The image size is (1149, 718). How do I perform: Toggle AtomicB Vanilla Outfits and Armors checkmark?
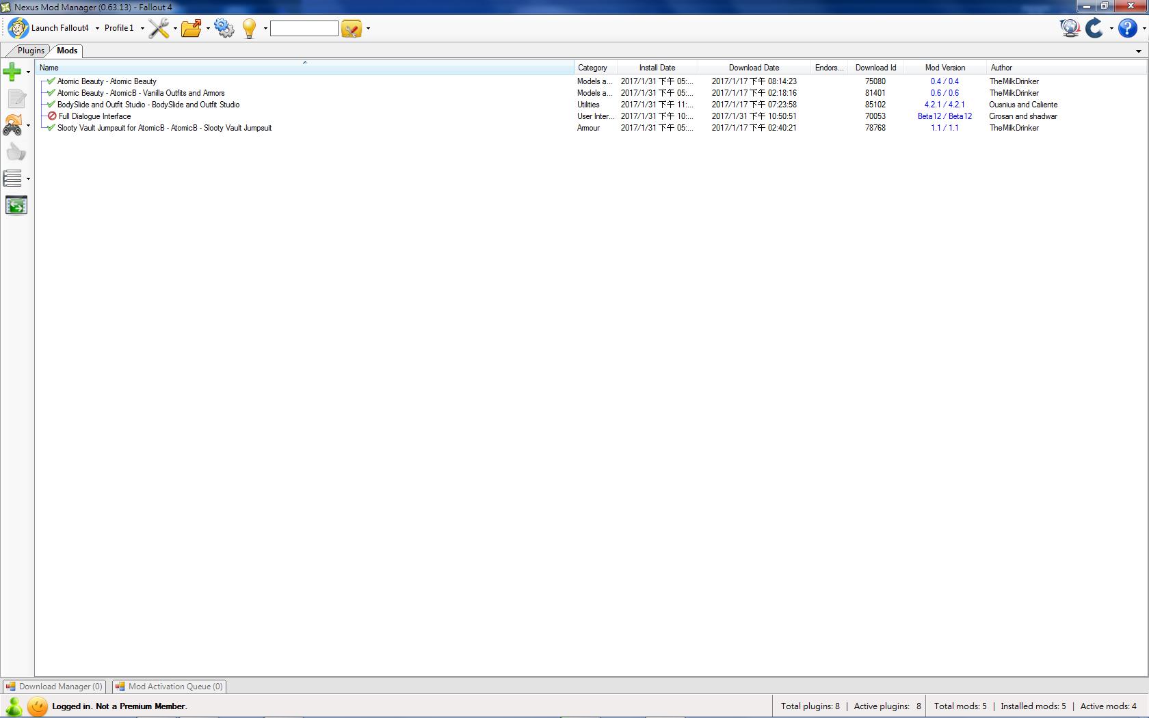[x=51, y=93]
